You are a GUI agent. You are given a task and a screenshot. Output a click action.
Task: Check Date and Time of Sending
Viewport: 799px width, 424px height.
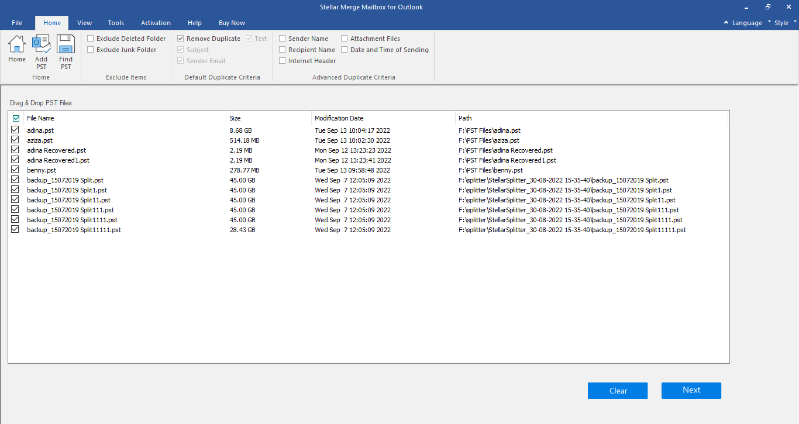pos(345,50)
